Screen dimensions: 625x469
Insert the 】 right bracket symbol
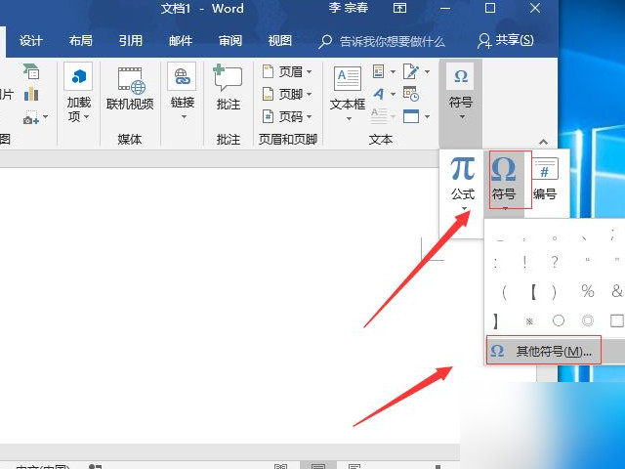(495, 320)
